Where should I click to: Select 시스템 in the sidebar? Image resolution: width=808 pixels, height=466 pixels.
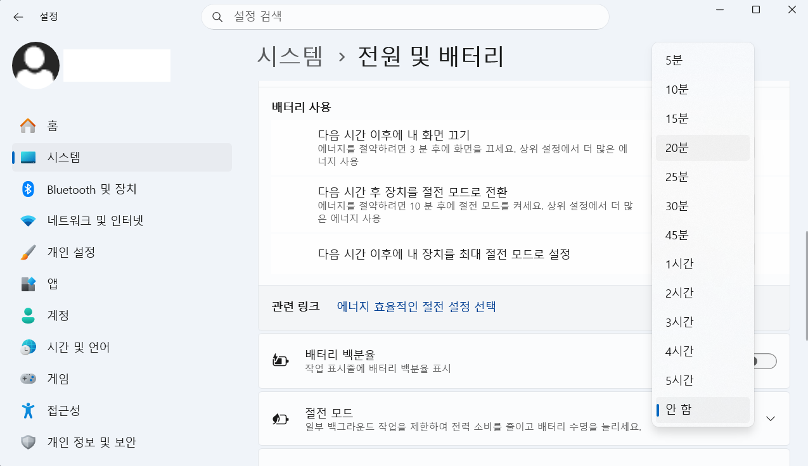[122, 158]
